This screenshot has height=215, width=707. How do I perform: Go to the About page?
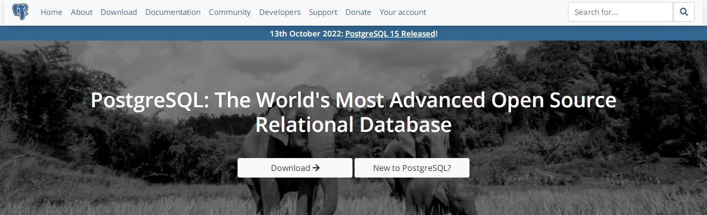(82, 12)
